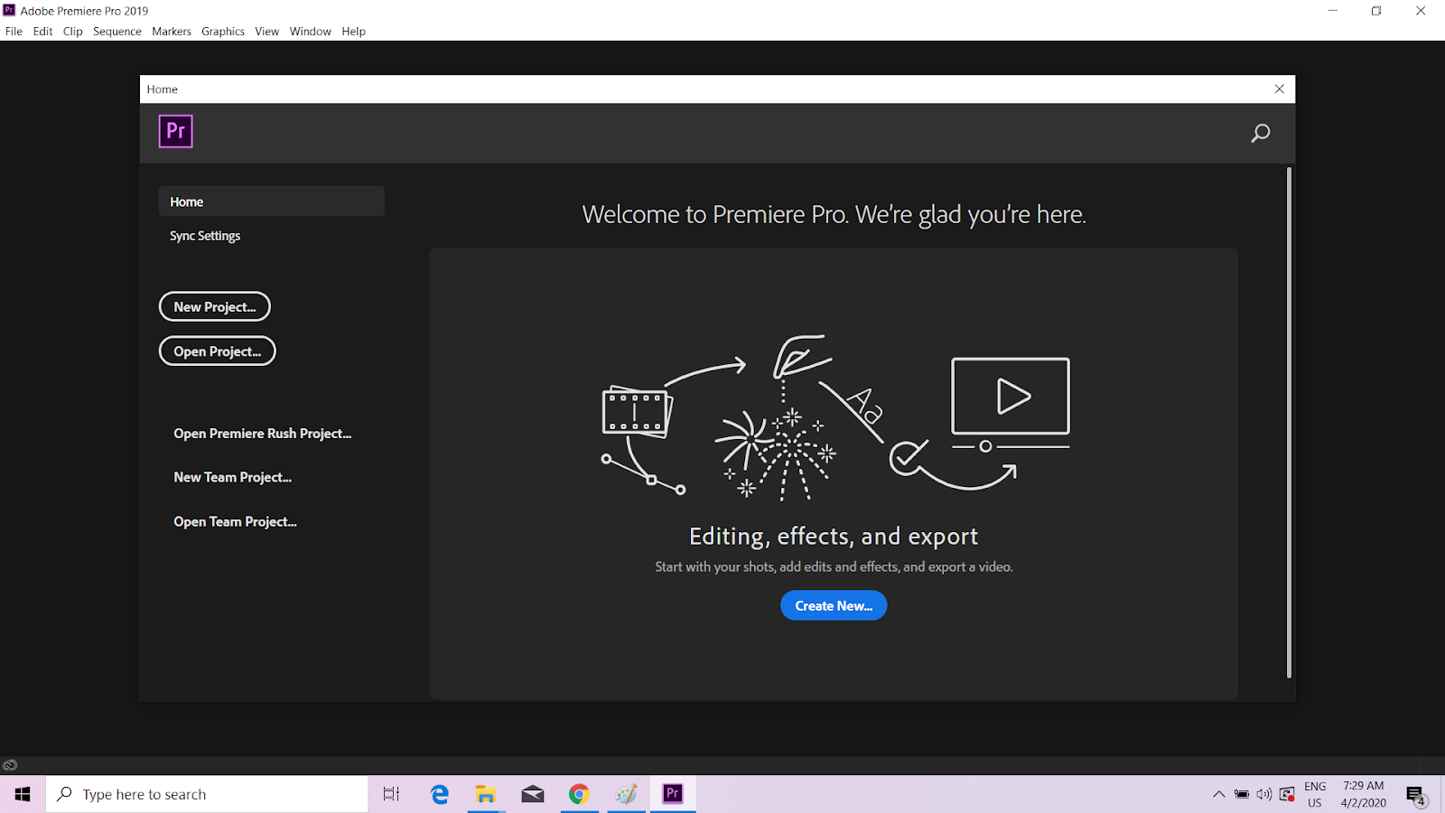1445x813 pixels.
Task: Select the 'Welcome to Premiere Pro' heading
Action: (834, 214)
